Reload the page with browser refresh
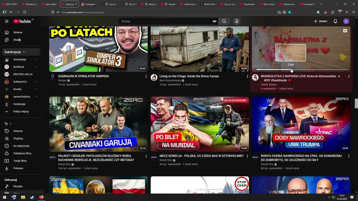The height and width of the screenshot is (201, 358). point(25,12)
